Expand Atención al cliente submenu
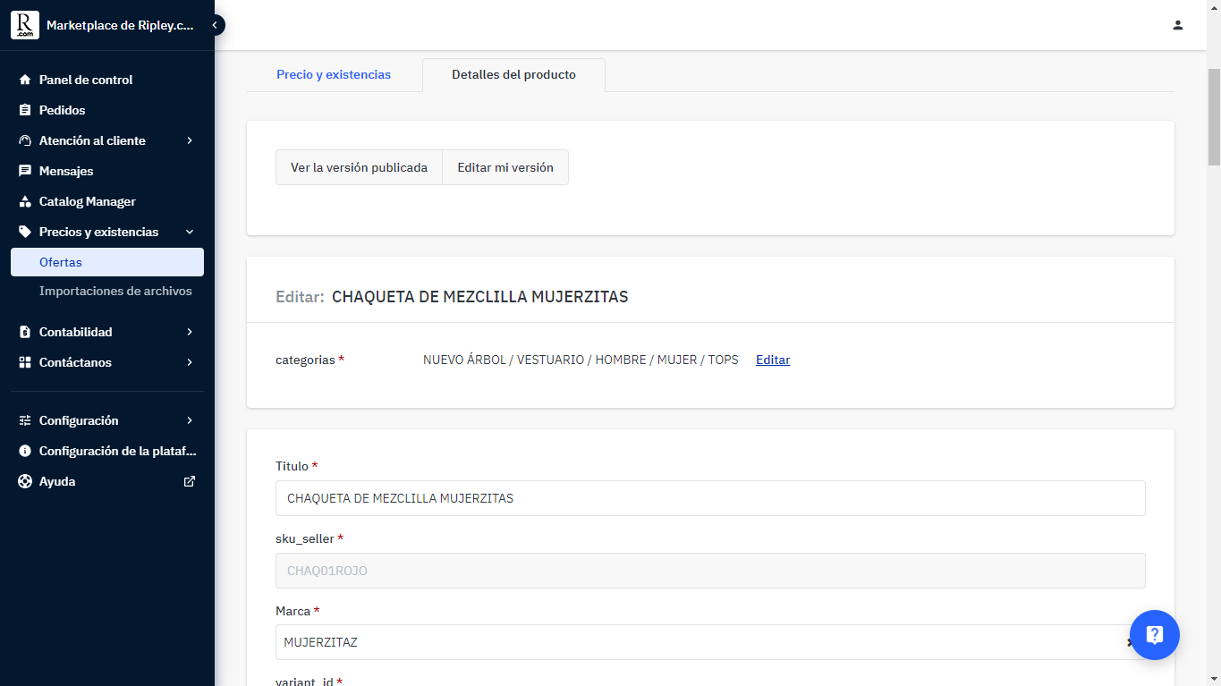1221x686 pixels. coord(190,140)
